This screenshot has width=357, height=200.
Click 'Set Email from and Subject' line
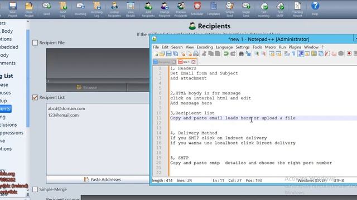pos(204,73)
